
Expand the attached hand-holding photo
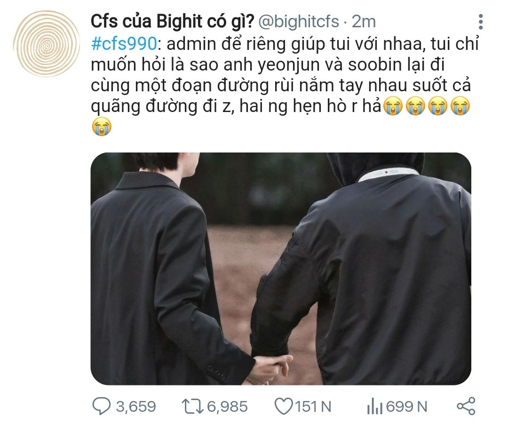[280, 269]
